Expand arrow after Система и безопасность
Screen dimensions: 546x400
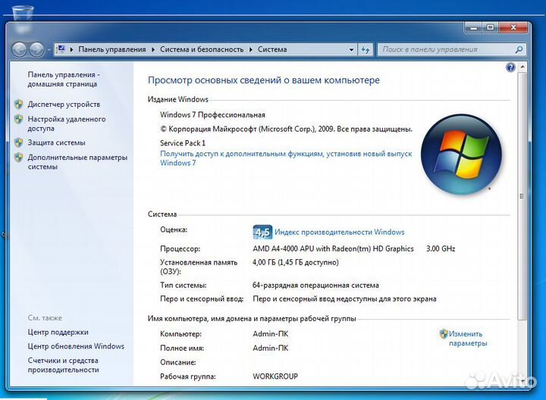click(251, 50)
